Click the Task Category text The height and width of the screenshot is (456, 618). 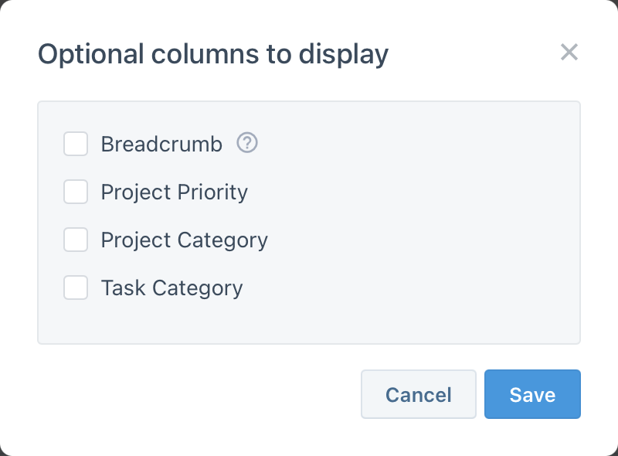pos(171,288)
